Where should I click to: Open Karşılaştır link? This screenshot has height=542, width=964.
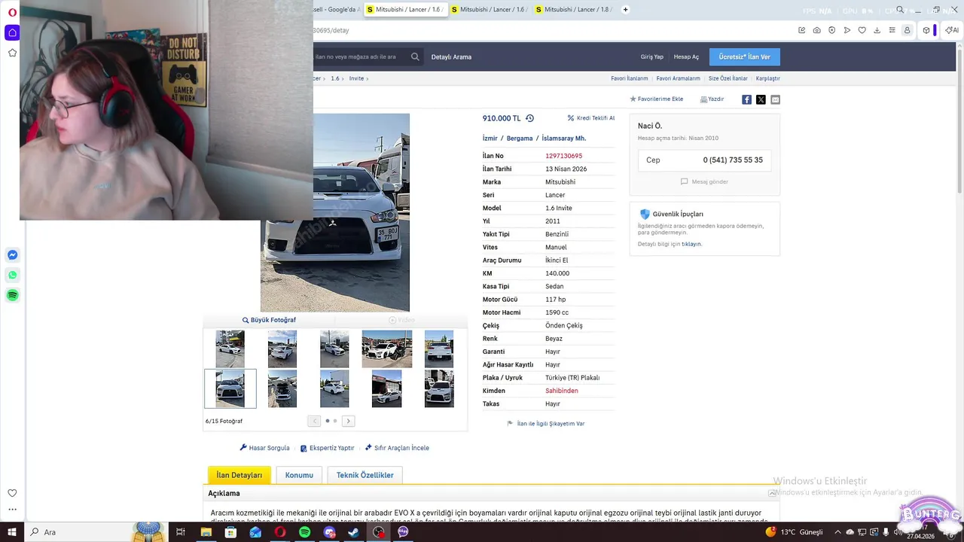pos(768,78)
